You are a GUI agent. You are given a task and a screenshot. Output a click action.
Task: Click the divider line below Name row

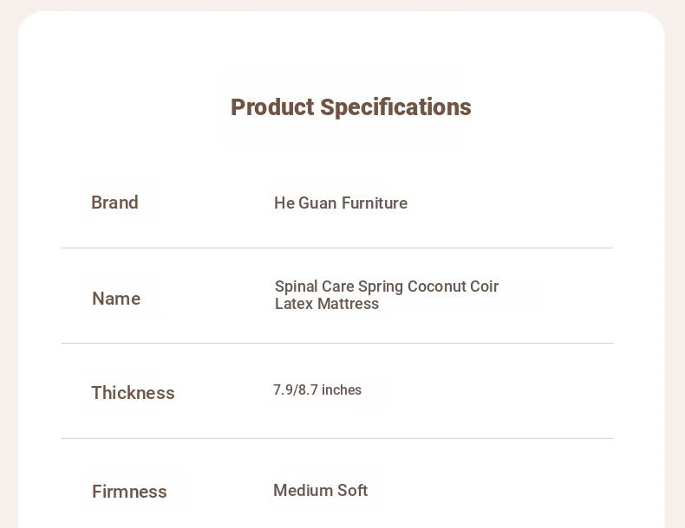(337, 343)
